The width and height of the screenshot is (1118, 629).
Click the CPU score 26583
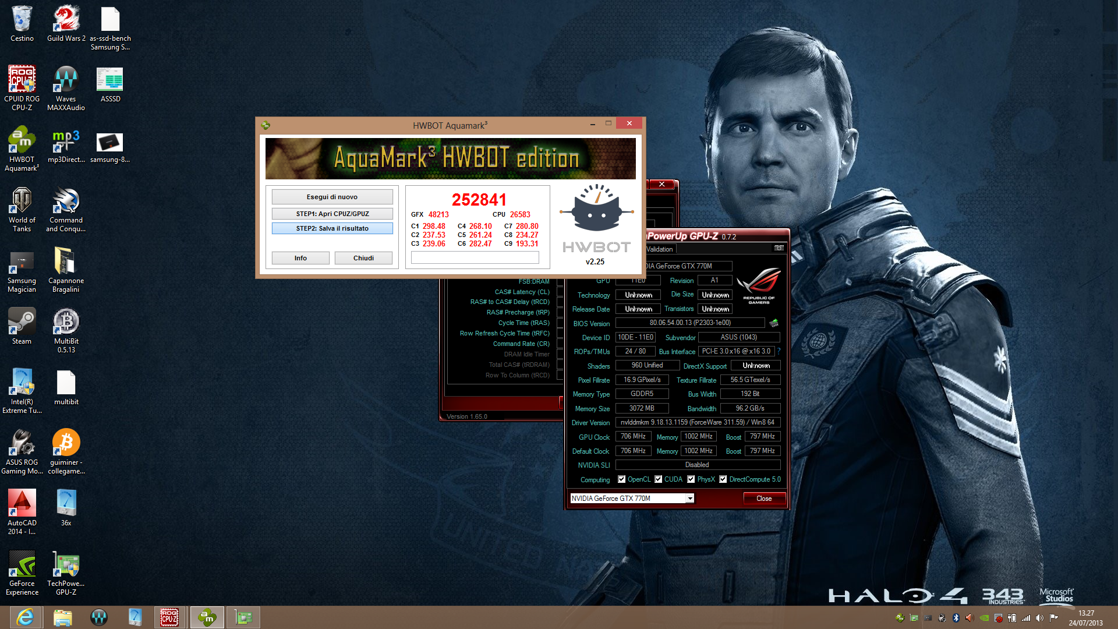click(520, 214)
